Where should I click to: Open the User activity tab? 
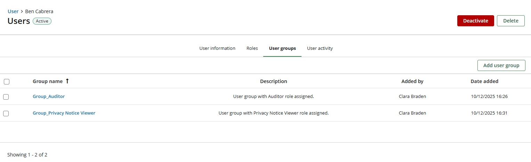coord(320,48)
